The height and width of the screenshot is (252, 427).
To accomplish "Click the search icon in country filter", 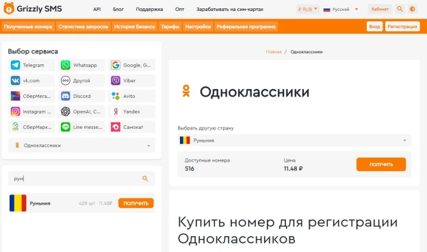I will [145, 179].
